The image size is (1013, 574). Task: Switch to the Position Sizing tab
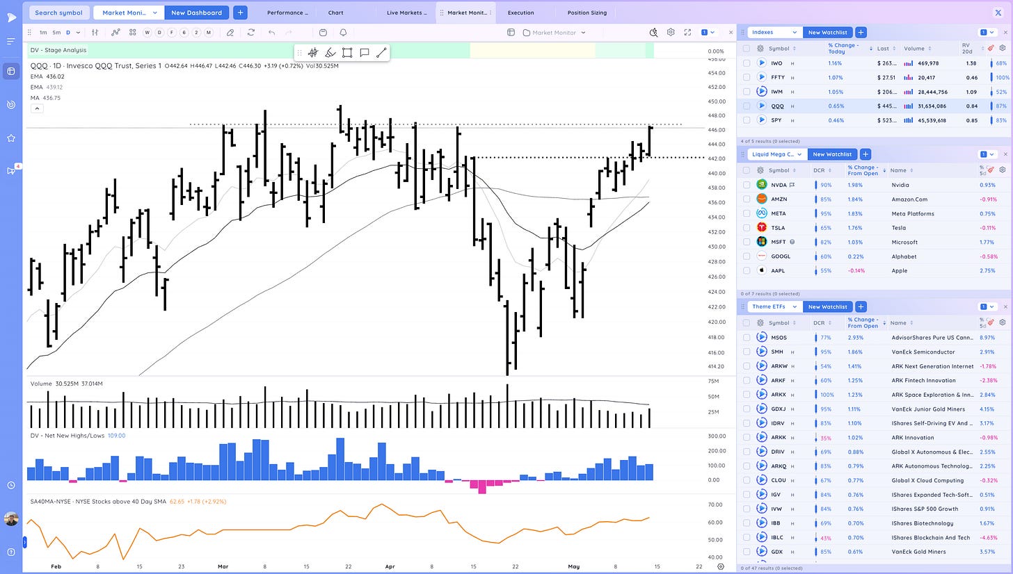[x=587, y=13]
